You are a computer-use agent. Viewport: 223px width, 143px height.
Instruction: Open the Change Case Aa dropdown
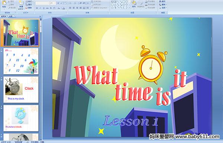pos(59,8)
